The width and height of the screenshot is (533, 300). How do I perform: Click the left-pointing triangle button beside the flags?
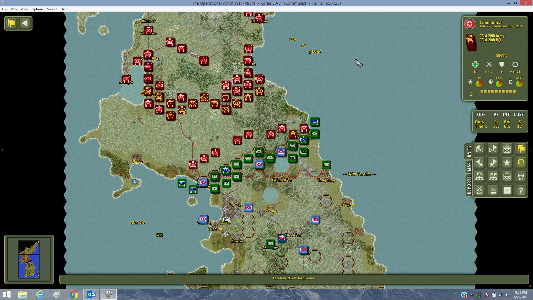pyautogui.click(x=25, y=23)
